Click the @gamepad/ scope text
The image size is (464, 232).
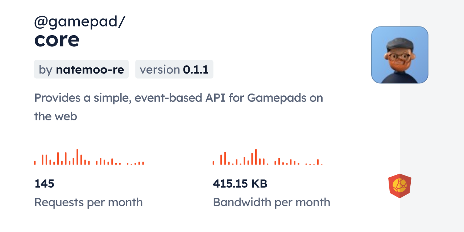(x=79, y=22)
